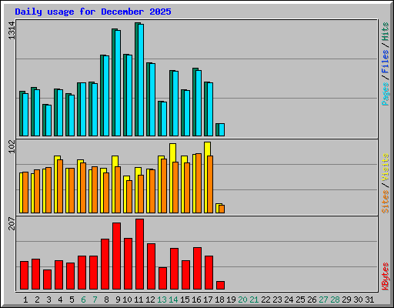394x308 pixels.
Task: Click green day 6 label
Action: (x=83, y=300)
